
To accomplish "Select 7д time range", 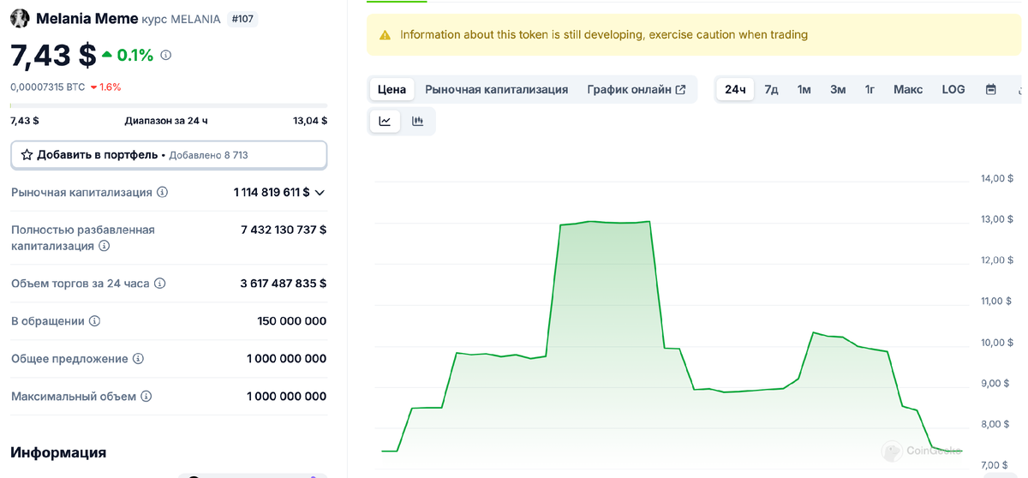I will click(771, 89).
